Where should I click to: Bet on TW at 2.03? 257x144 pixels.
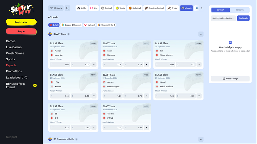coord(165,65)
